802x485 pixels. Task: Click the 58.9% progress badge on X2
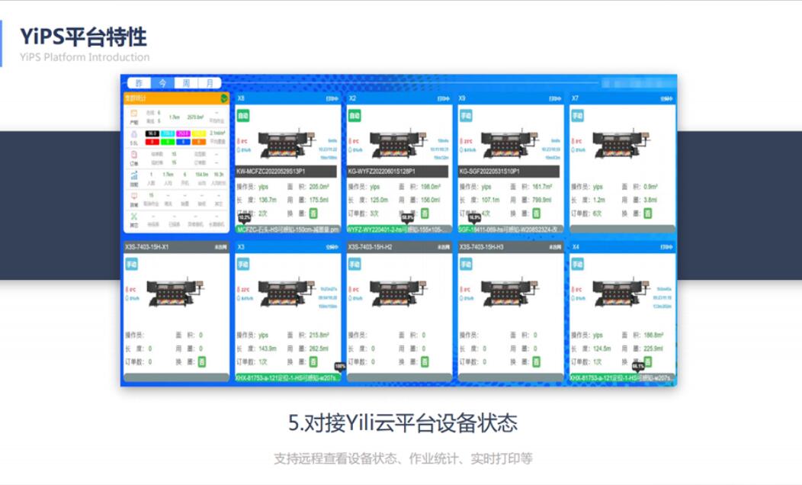click(x=407, y=217)
